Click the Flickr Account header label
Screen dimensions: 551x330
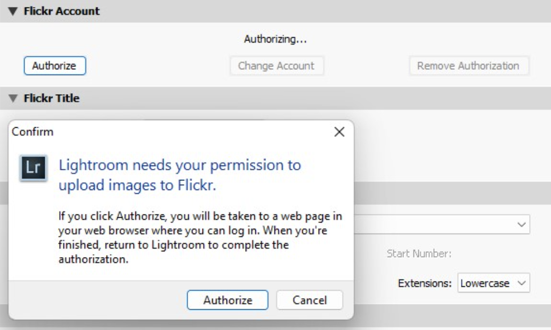click(62, 11)
